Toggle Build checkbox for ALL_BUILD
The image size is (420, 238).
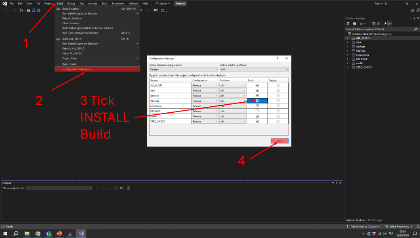click(257, 85)
